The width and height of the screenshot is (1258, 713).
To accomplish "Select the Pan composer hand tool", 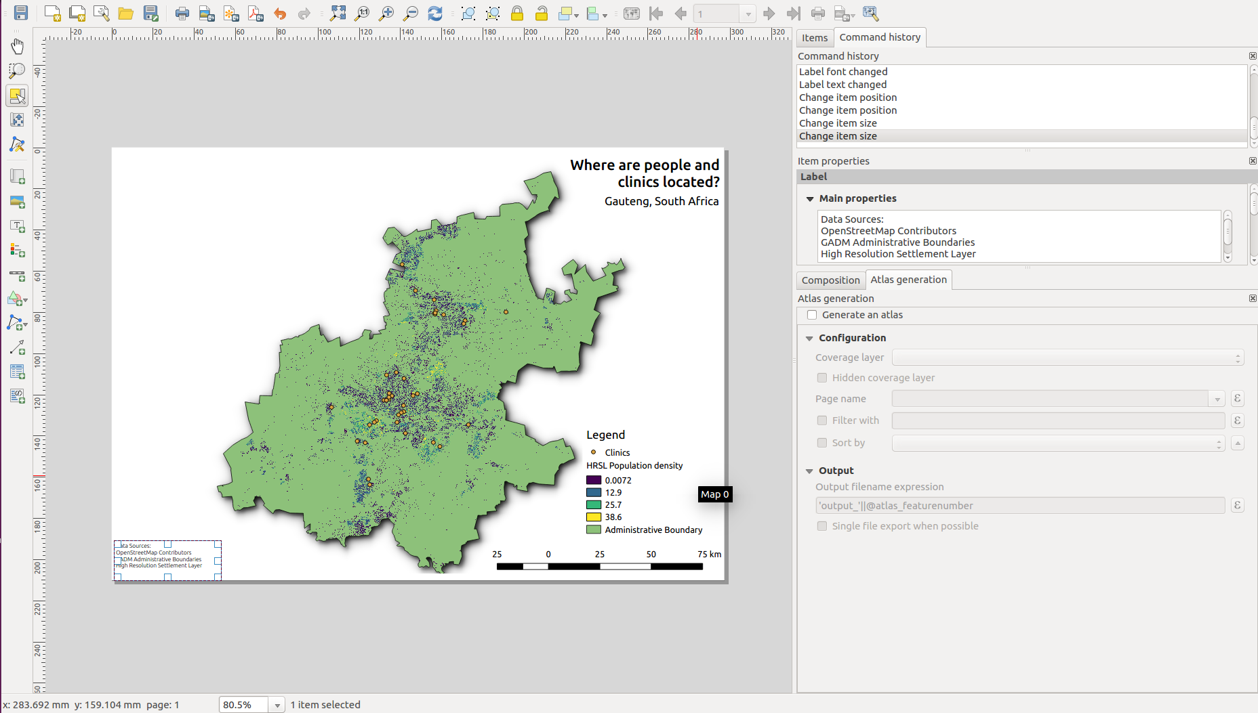I will click(17, 46).
